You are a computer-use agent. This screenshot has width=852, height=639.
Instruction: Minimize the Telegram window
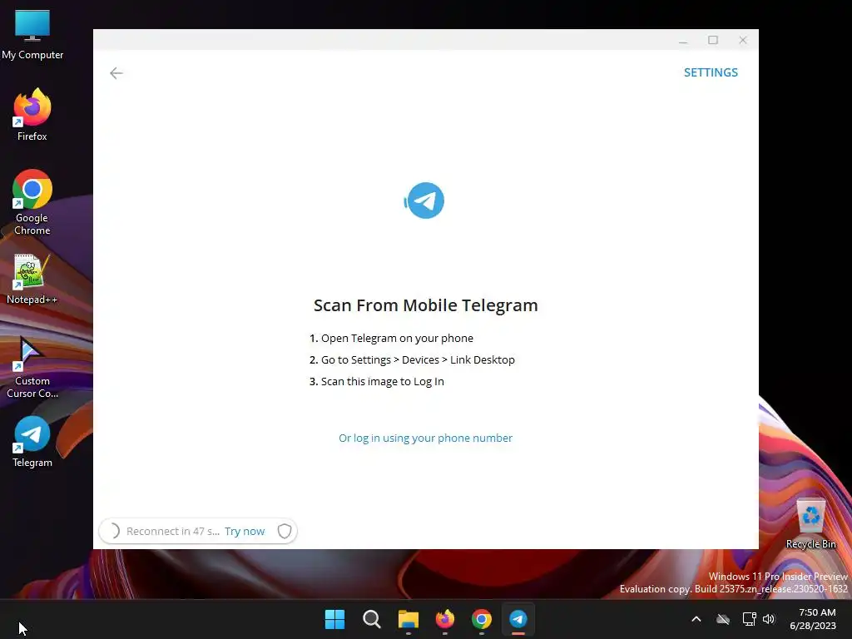[683, 40]
